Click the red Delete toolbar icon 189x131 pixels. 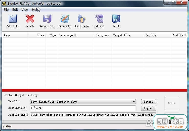(x=30, y=19)
